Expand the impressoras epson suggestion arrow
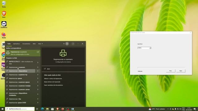Viewport: 198px width, 111px height. pyautogui.click(x=38, y=78)
